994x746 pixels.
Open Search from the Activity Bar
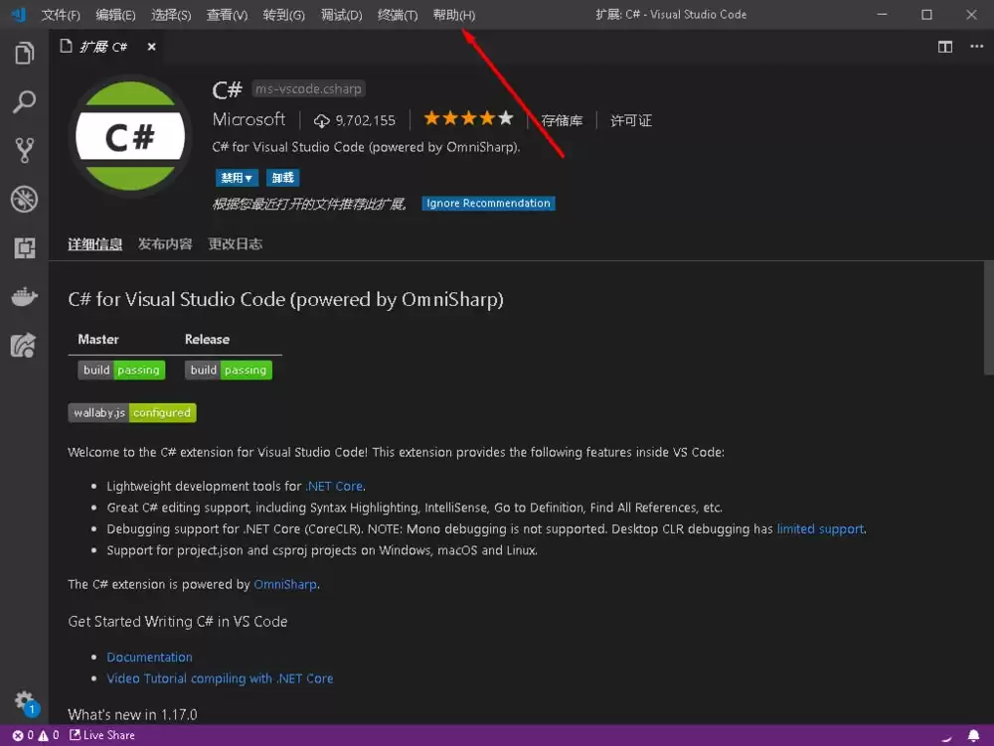pyautogui.click(x=24, y=102)
